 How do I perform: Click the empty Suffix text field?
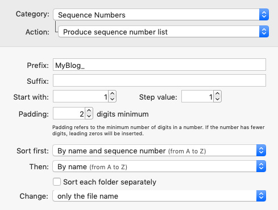point(159,80)
